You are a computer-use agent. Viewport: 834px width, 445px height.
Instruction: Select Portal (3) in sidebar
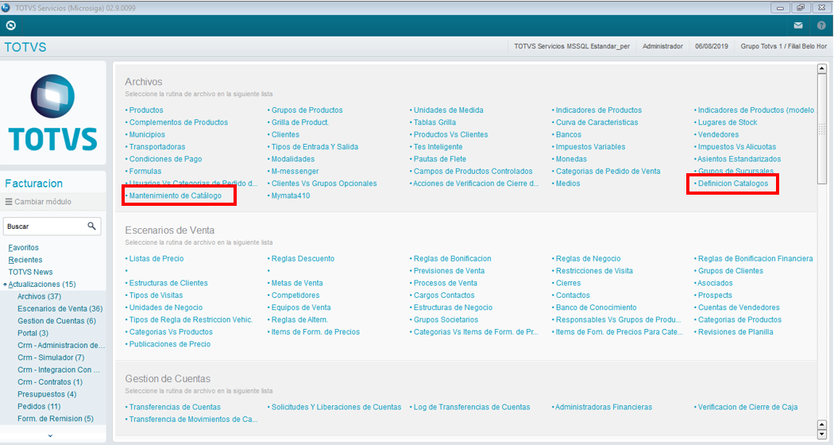[x=33, y=333]
